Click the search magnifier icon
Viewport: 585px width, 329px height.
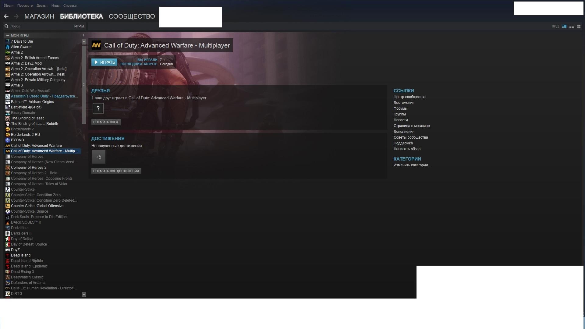(6, 26)
